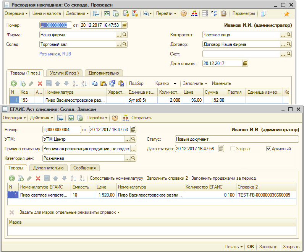
Task: Toggle the Закрыт checkbox
Action: pos(233,149)
